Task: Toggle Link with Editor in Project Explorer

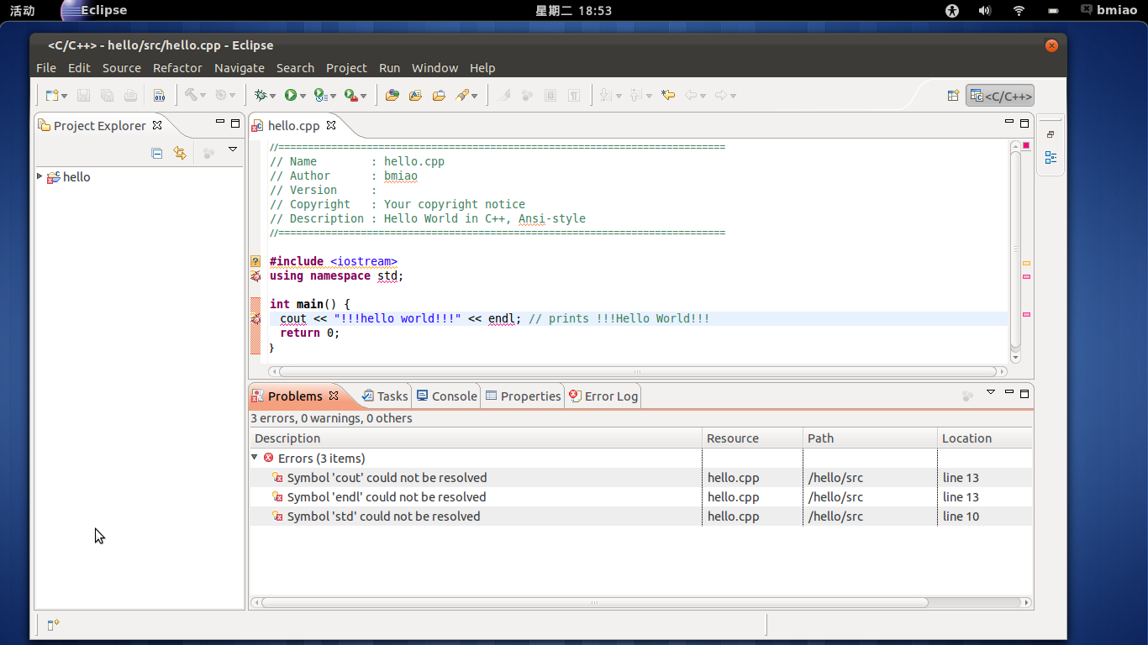Action: 179,153
